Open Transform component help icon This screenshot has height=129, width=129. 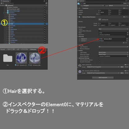click(x=124, y=8)
